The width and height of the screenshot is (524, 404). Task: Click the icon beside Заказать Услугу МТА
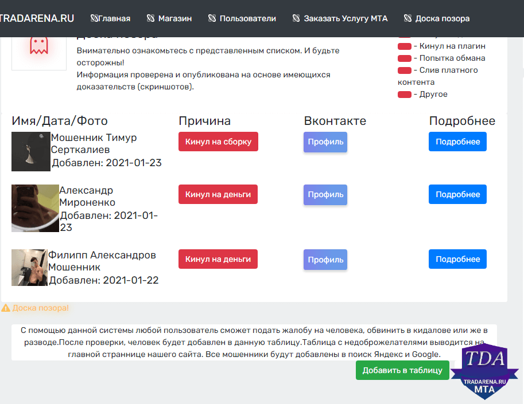coord(296,18)
